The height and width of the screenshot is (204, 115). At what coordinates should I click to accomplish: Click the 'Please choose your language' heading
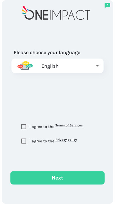[47, 53]
